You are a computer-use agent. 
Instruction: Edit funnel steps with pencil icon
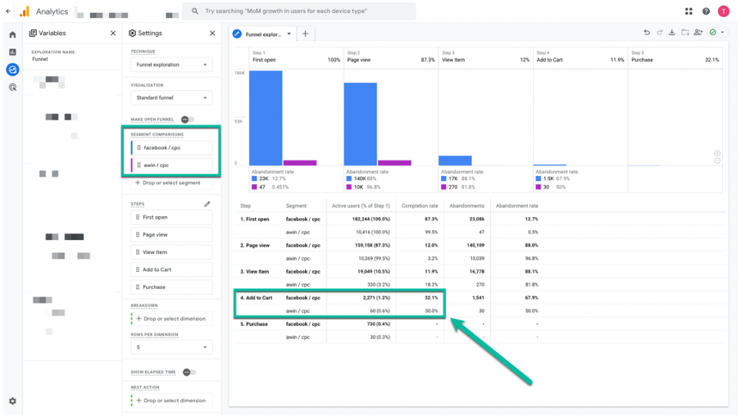[x=207, y=204]
